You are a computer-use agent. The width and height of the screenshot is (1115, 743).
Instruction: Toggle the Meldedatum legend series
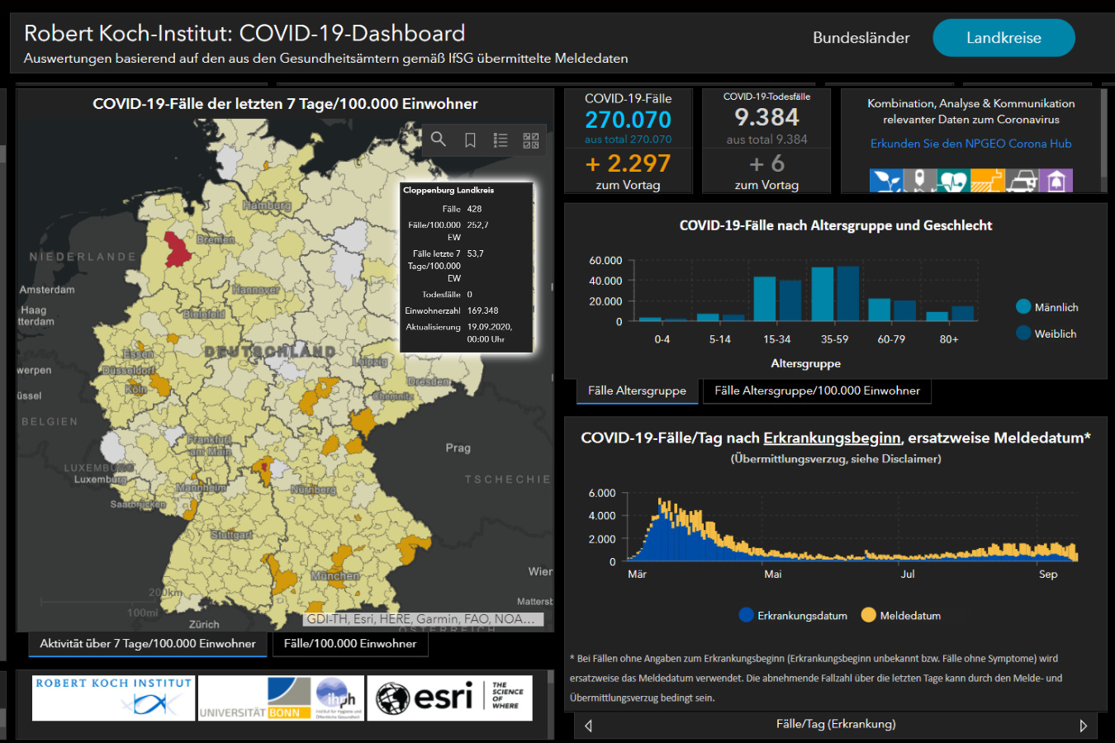point(901,615)
